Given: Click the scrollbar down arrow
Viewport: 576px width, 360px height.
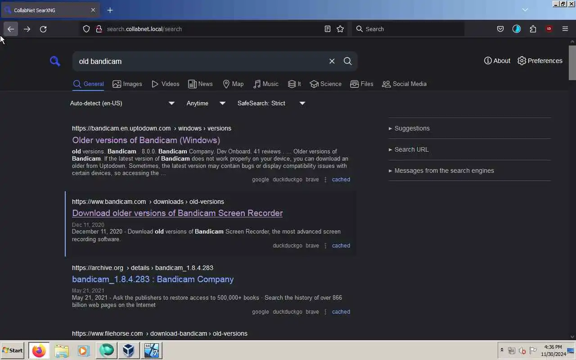Looking at the screenshot, I should 572,336.
